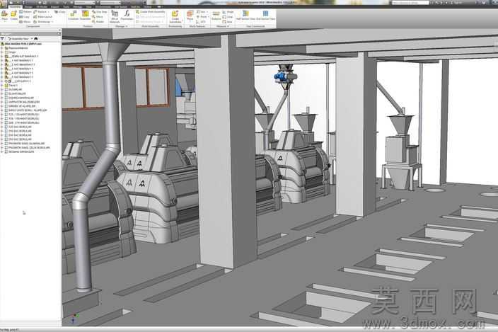
Task: Switch to the 3D Model ribbon tab
Action: (41, 6)
